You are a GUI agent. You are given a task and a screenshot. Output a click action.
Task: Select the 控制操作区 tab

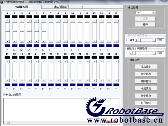tap(21, 7)
